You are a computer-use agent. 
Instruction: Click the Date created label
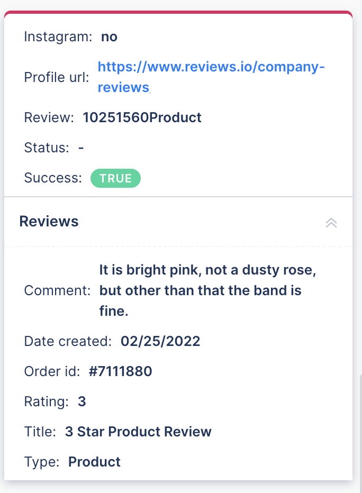(68, 341)
